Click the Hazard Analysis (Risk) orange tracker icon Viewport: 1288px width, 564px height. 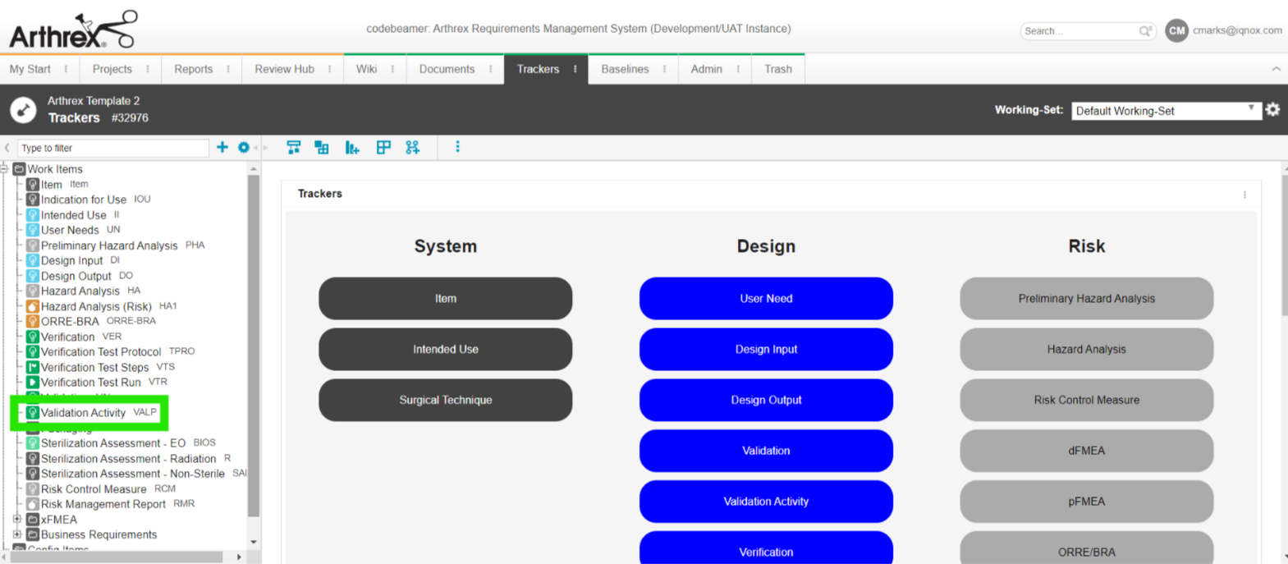33,306
